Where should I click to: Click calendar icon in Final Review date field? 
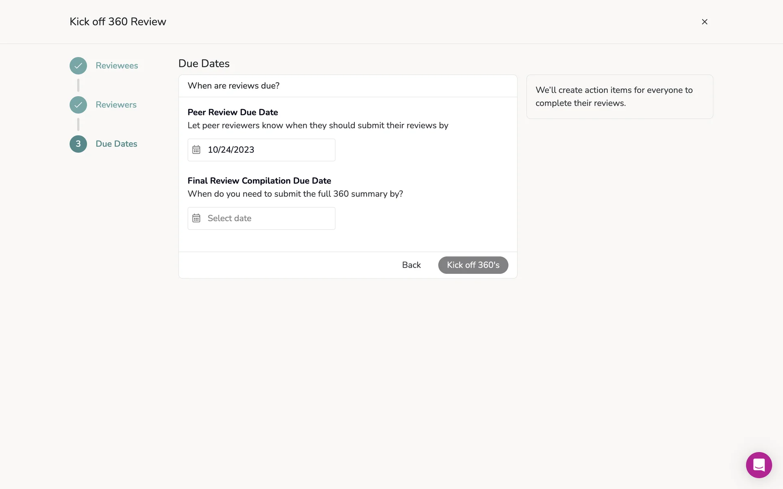(x=197, y=218)
